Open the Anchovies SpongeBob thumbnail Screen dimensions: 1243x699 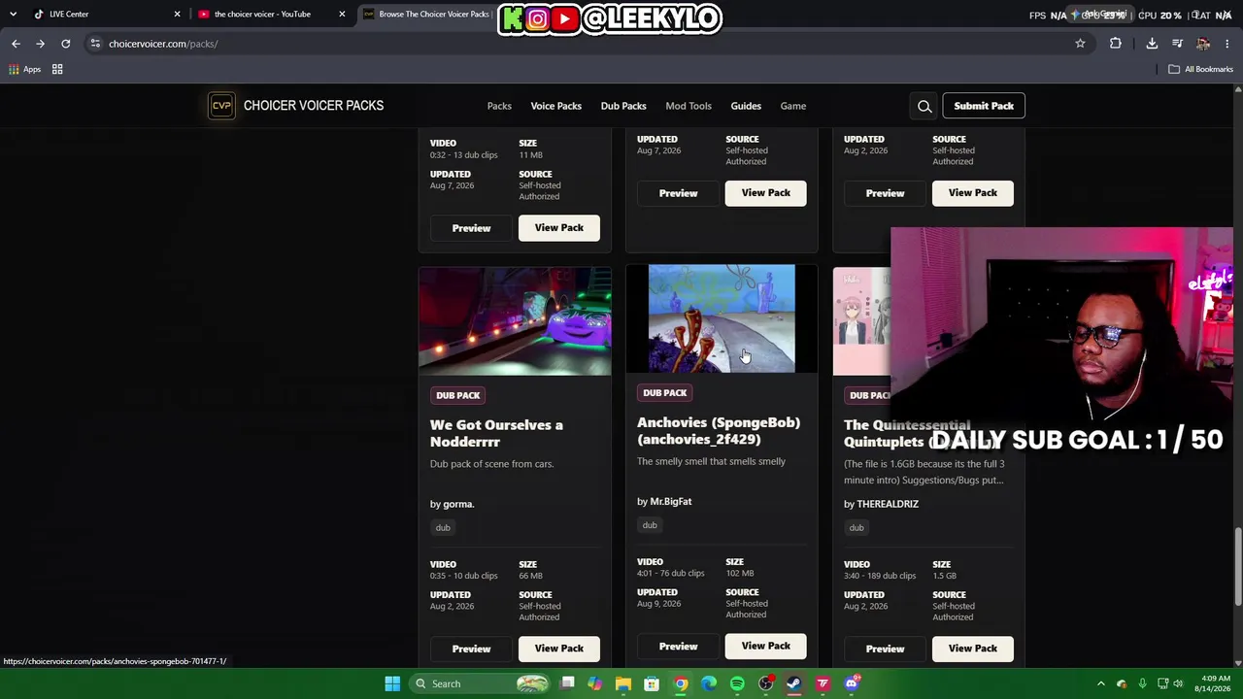click(722, 318)
